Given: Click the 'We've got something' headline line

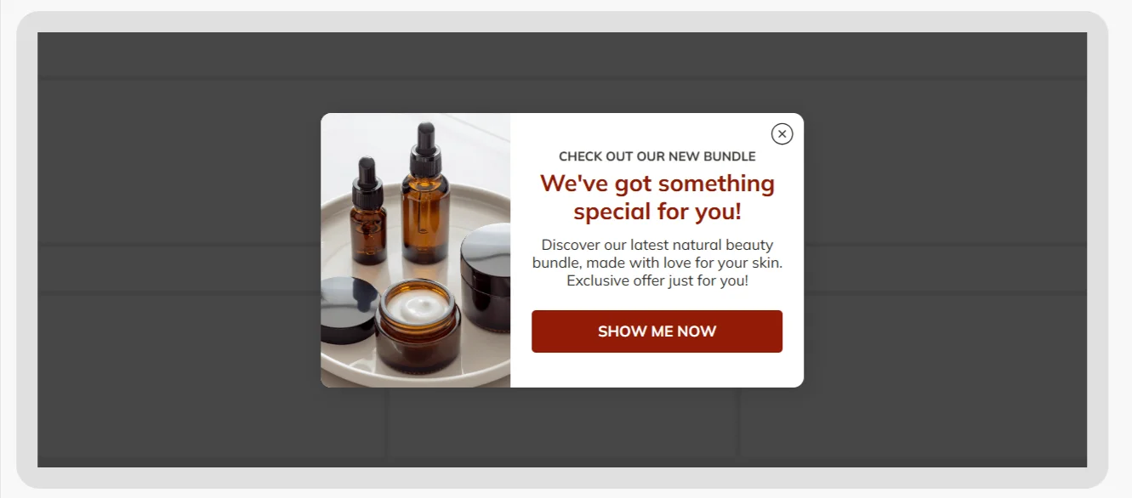Looking at the screenshot, I should (657, 184).
